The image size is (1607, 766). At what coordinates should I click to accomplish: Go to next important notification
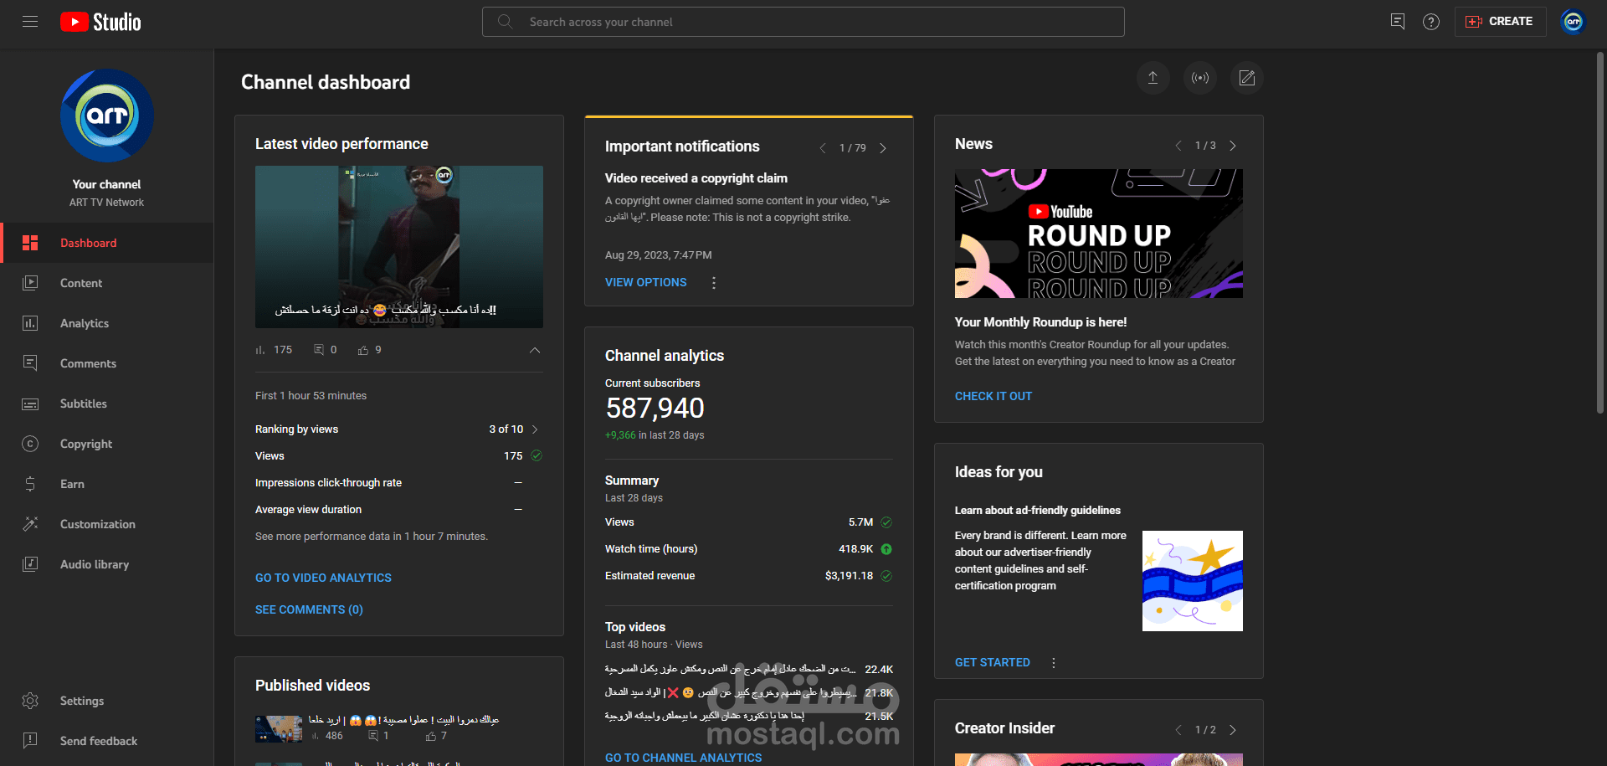[883, 148]
